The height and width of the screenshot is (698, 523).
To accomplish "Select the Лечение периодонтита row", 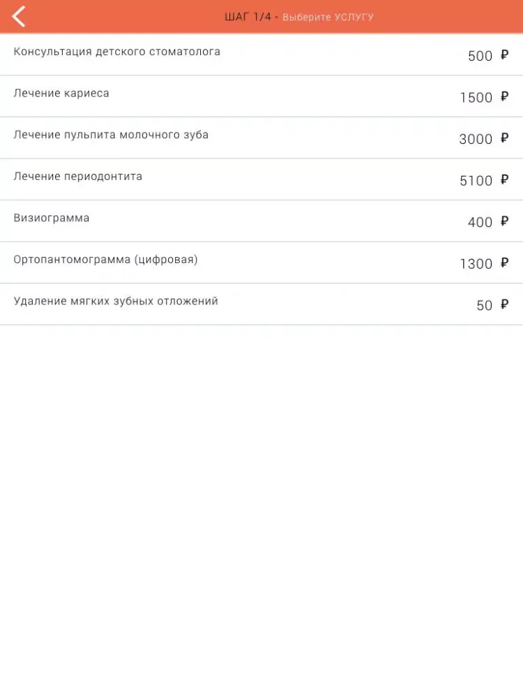I will click(261, 179).
